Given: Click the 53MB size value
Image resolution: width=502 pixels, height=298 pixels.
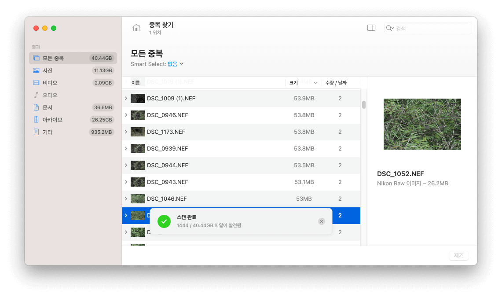Looking at the screenshot, I should [x=304, y=199].
